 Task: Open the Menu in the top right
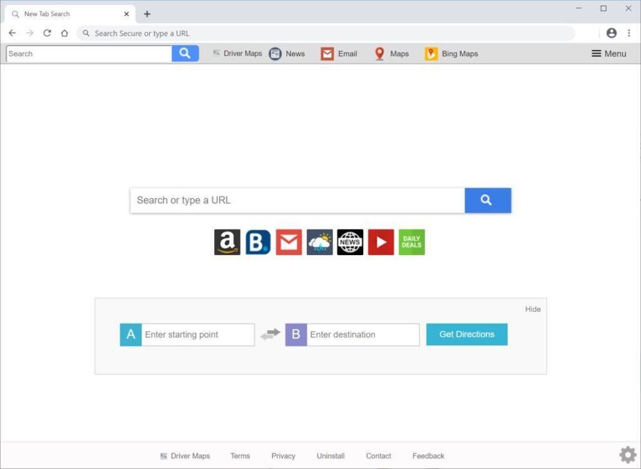tap(608, 54)
